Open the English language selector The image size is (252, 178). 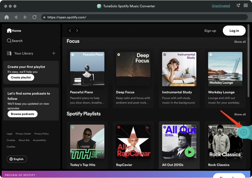17,159
